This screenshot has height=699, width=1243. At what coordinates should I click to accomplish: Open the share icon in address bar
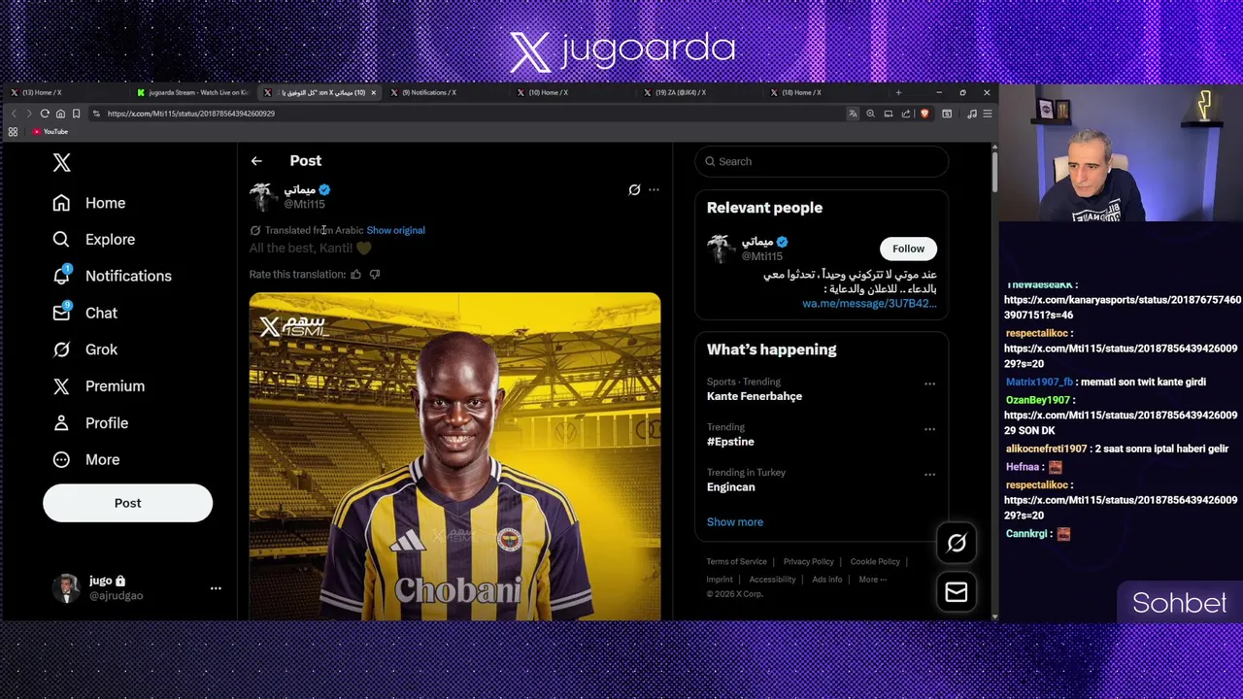pos(906,114)
